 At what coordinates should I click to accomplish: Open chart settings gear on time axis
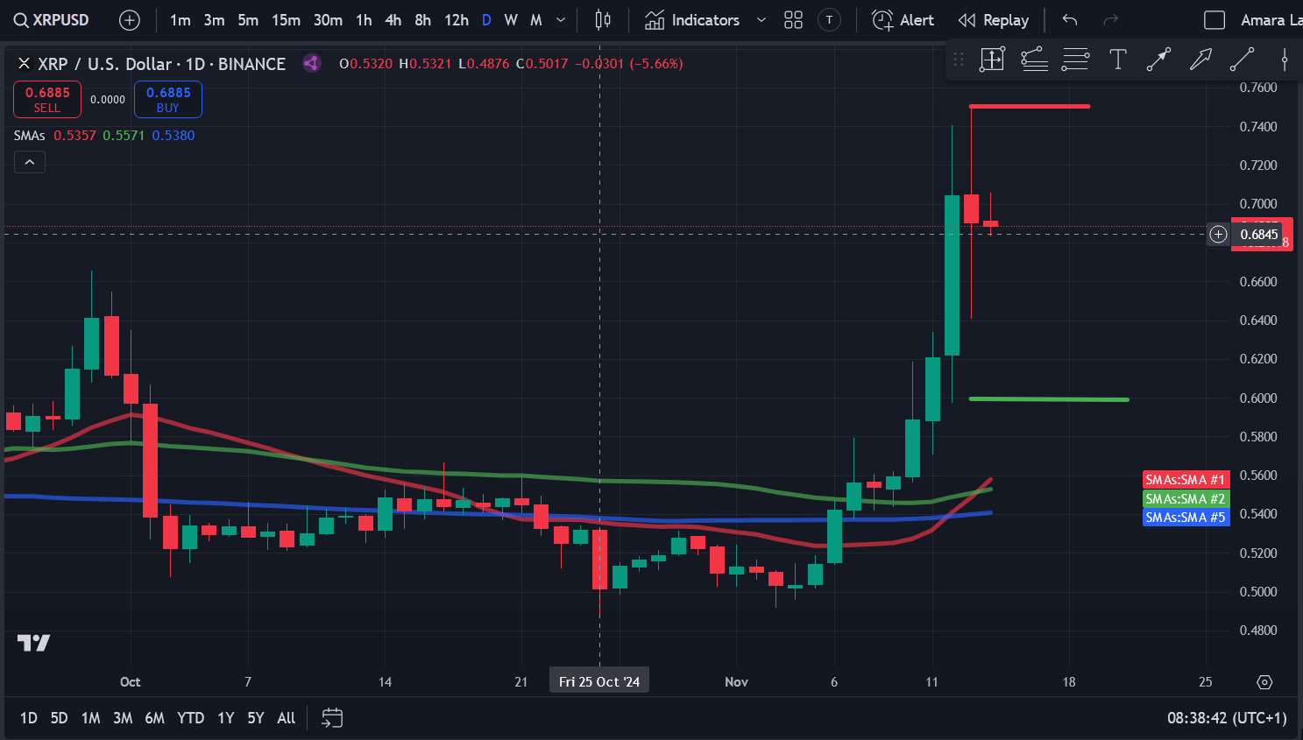[x=1264, y=681]
